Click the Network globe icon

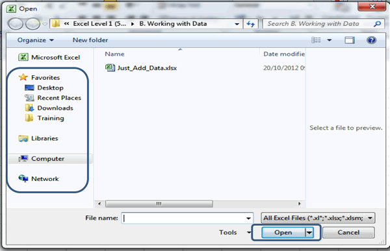pyautogui.click(x=23, y=178)
